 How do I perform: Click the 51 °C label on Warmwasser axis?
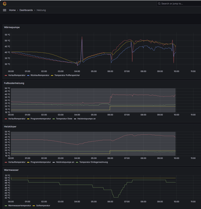pos(7,176)
